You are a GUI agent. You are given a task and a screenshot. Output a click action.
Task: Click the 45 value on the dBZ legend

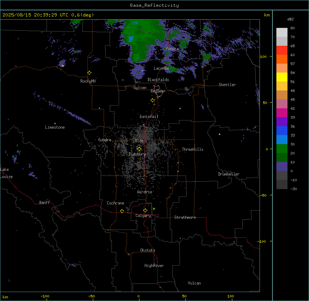[293, 100]
